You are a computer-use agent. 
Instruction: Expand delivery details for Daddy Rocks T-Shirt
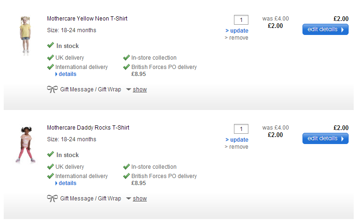(x=66, y=183)
